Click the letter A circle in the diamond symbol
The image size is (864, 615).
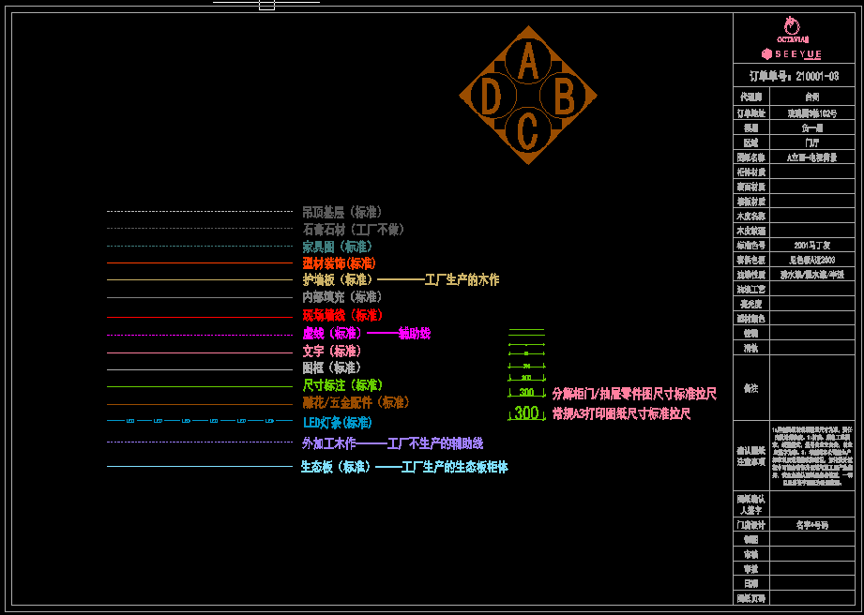(x=528, y=65)
